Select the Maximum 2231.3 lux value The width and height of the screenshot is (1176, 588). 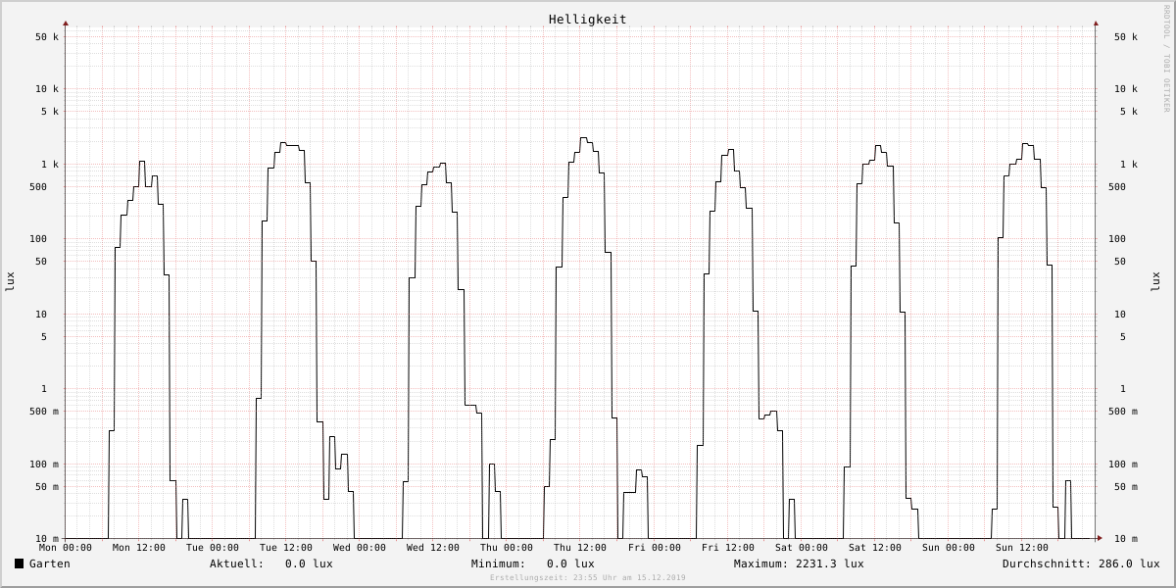(x=830, y=563)
